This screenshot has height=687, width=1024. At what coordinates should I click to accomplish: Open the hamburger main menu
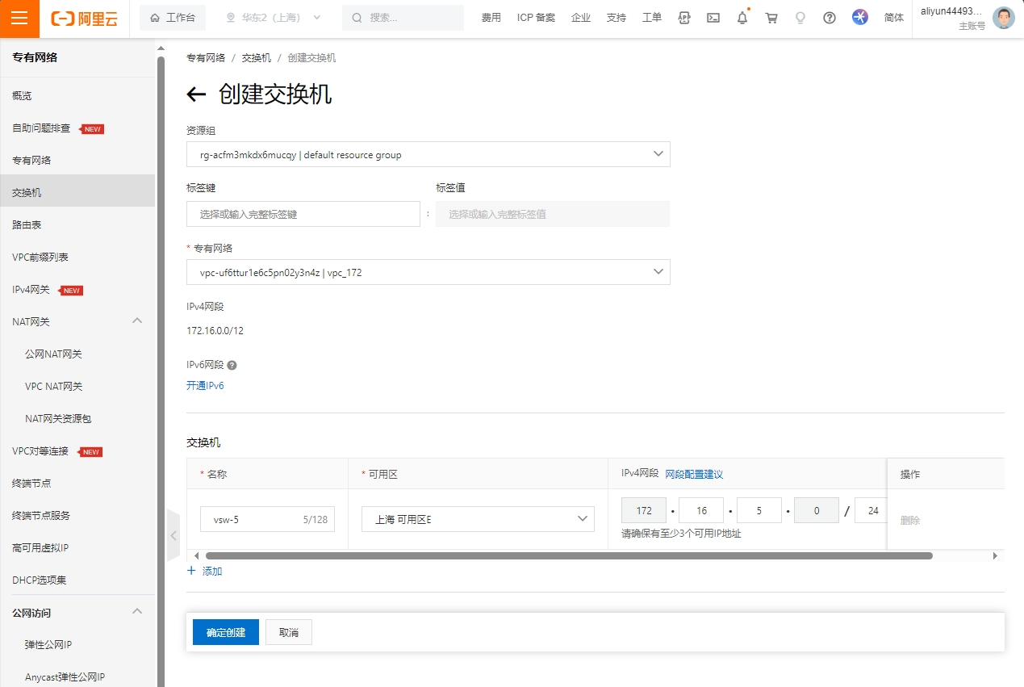coord(19,19)
